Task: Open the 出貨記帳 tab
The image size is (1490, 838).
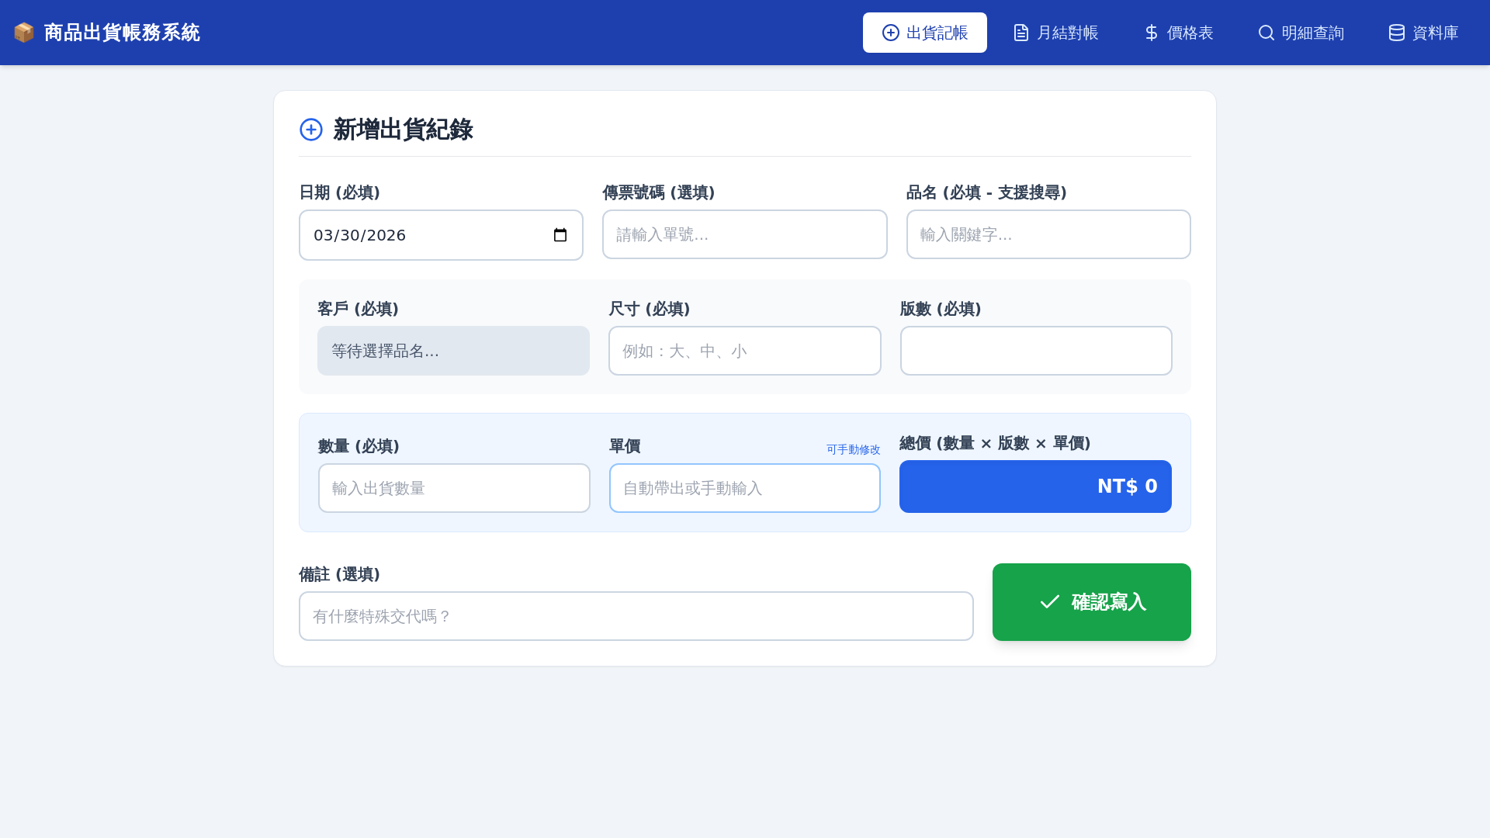Action: coord(925,33)
